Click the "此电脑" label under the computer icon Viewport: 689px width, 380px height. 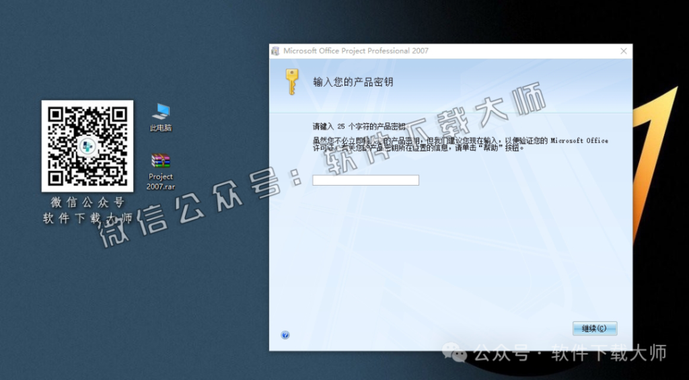[x=161, y=128]
